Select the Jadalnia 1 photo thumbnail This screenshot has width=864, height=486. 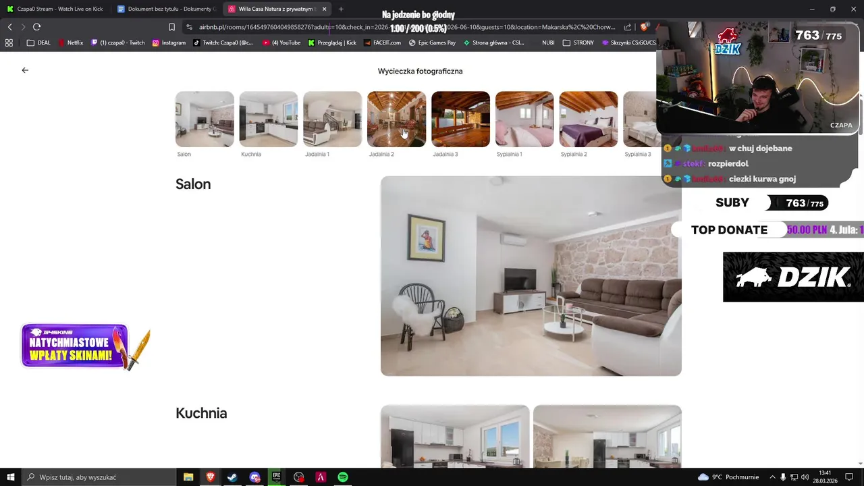pyautogui.click(x=332, y=119)
